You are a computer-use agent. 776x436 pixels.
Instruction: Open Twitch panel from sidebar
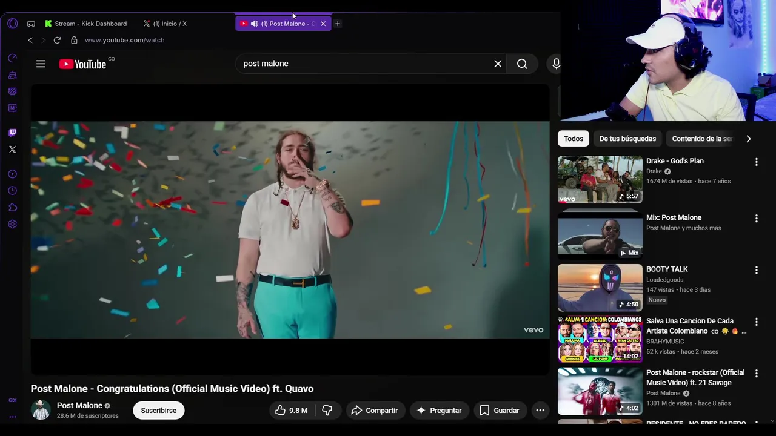(x=12, y=133)
